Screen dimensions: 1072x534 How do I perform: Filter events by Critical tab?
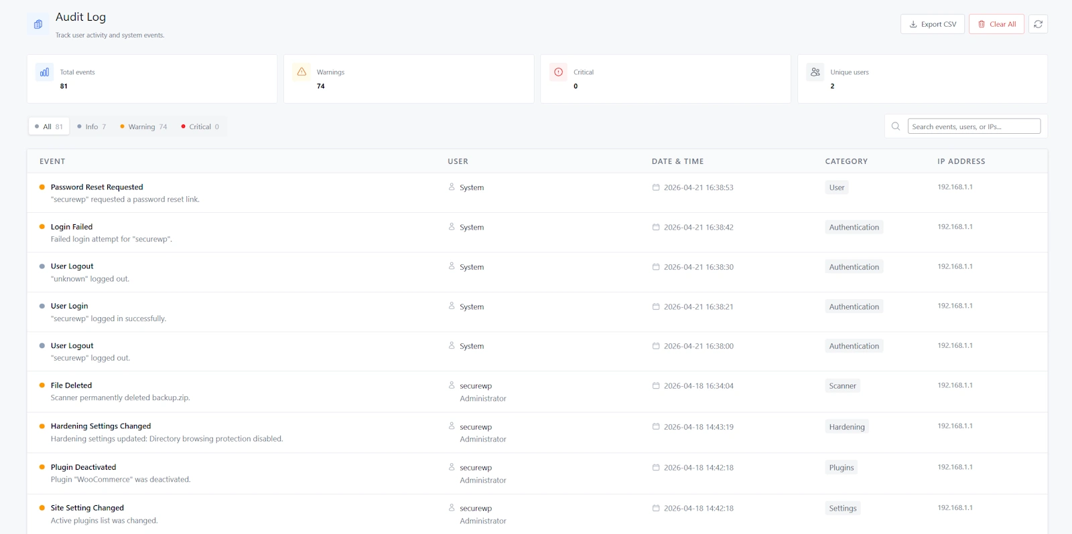coord(200,126)
